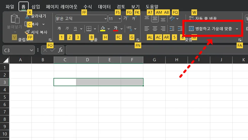This screenshot has width=248, height=140.
Task: Apply yellow fill color with paint bucket
Action: [x=103, y=28]
